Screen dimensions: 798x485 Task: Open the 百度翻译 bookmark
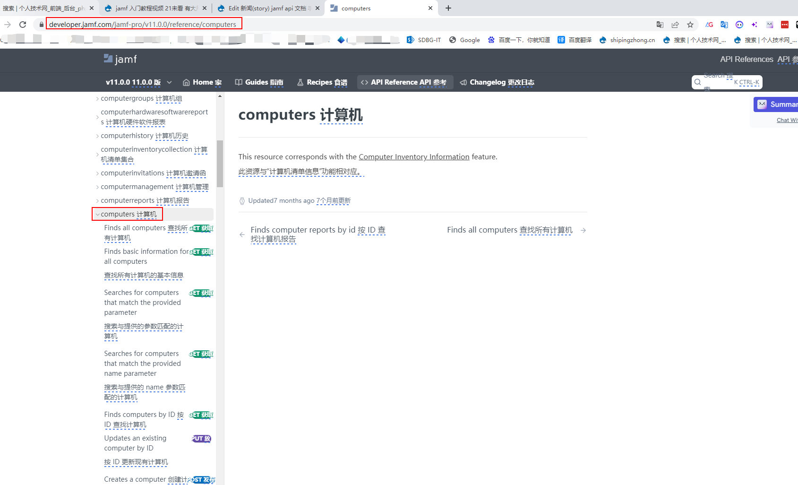click(575, 40)
